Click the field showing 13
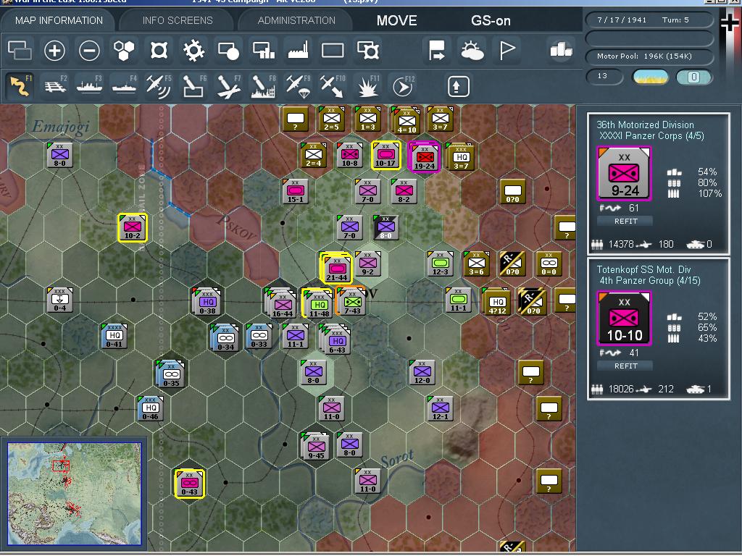Image resolution: width=742 pixels, height=556 pixels. 604,76
